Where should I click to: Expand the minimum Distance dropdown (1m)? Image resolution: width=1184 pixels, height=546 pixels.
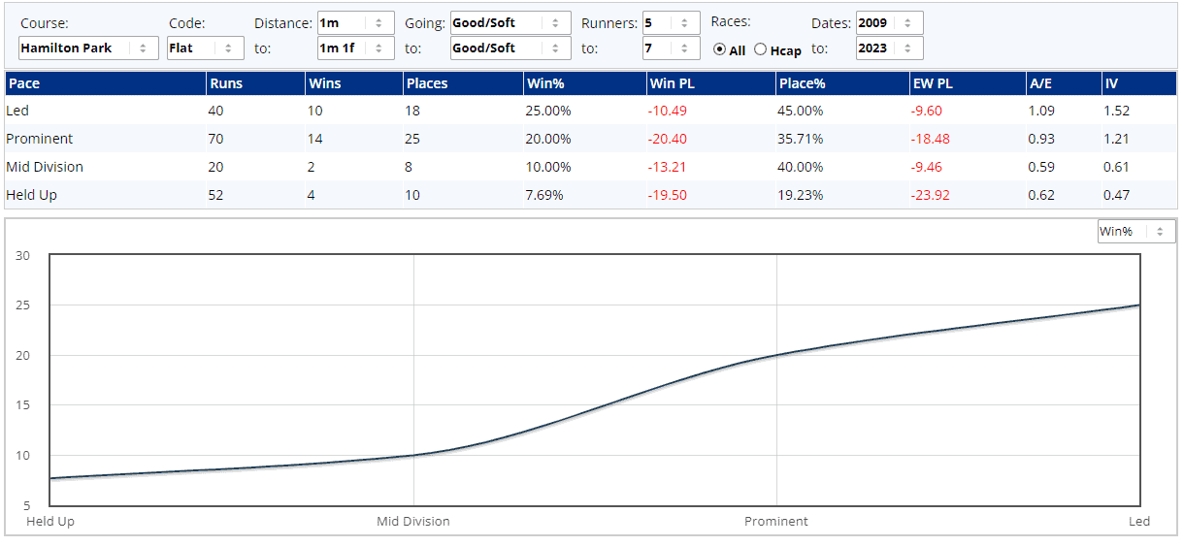355,23
